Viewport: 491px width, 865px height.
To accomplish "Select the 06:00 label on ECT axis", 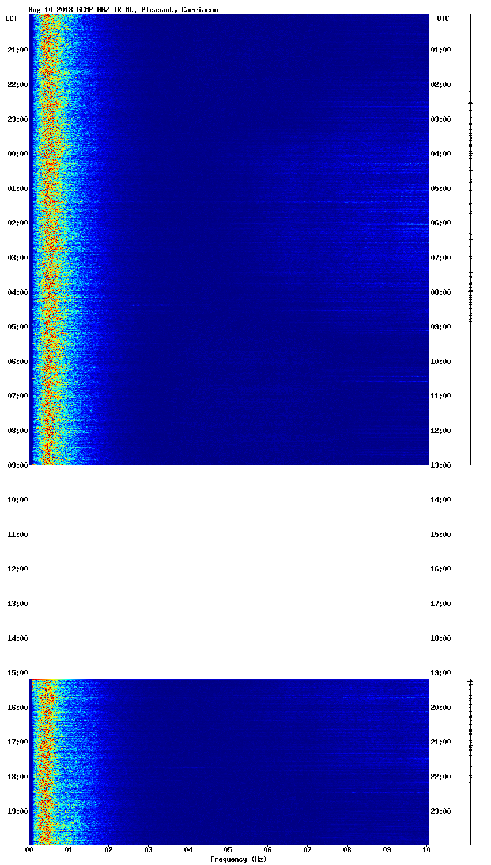I will [17, 362].
